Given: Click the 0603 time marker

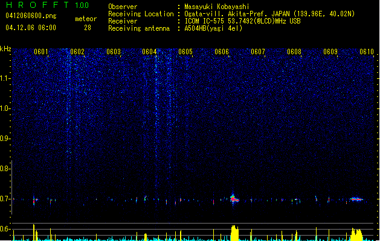Looking at the screenshot, I should [x=114, y=52].
